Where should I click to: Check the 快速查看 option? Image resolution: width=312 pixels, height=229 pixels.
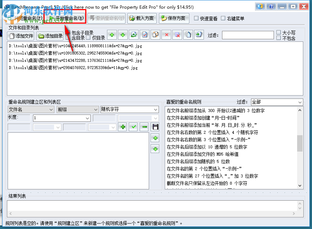pyautogui.click(x=196, y=18)
